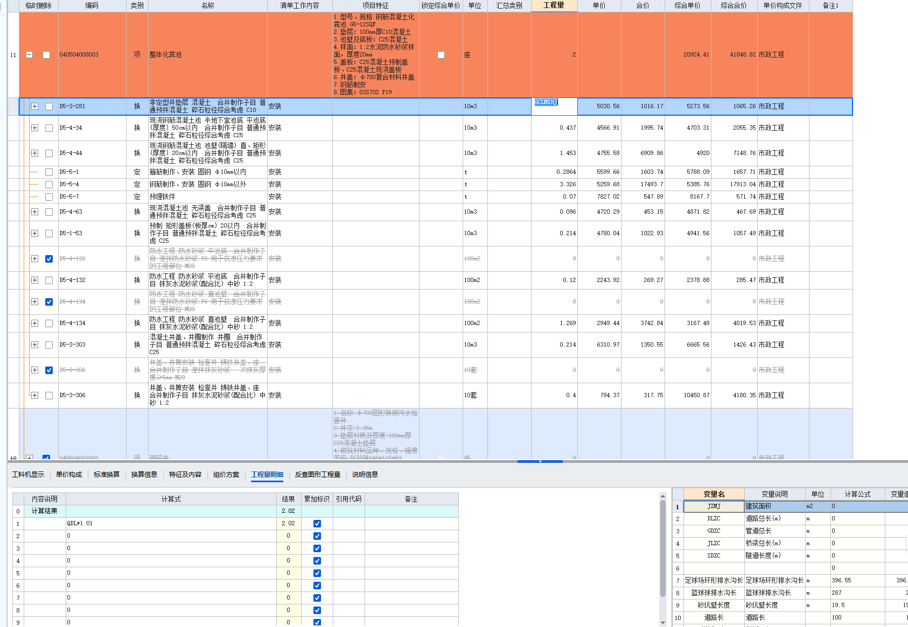Switch to the 说明信息 tab
This screenshot has width=908, height=627.
pos(365,475)
